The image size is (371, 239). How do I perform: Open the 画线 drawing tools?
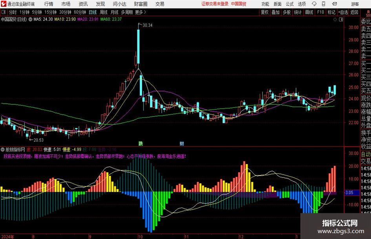point(309,12)
